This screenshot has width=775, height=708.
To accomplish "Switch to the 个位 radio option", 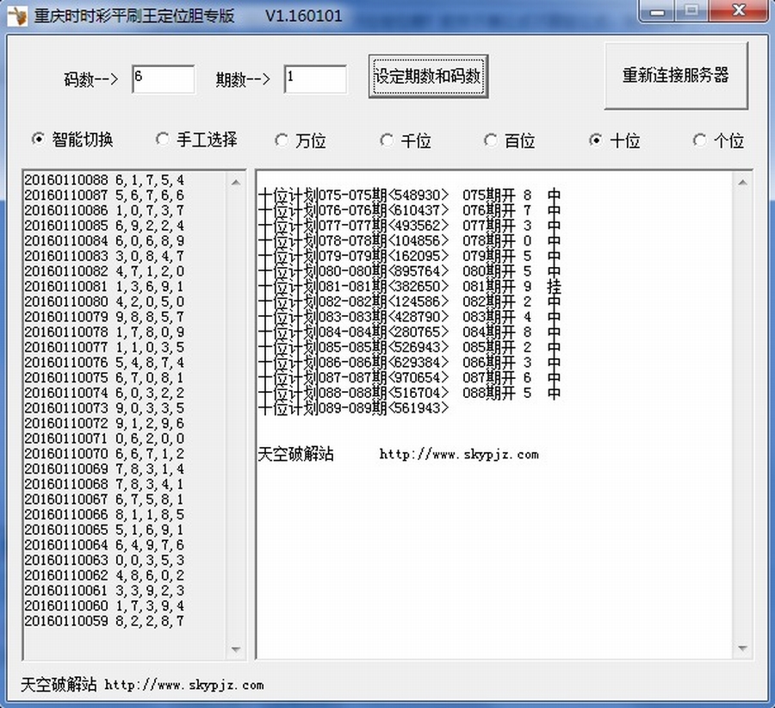I will pos(700,140).
